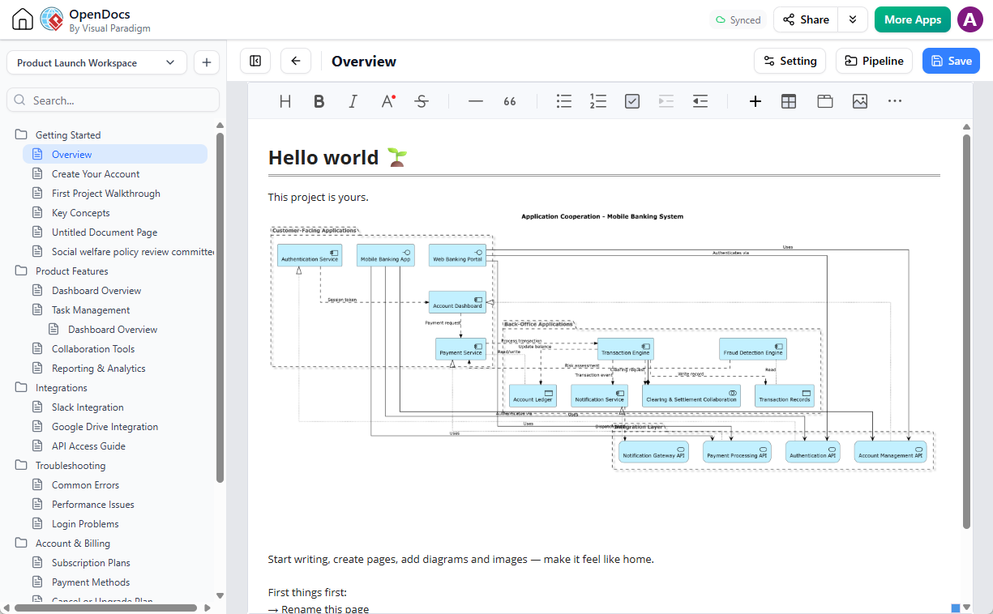Open Key Concepts page
Image resolution: width=993 pixels, height=614 pixels.
click(x=81, y=213)
